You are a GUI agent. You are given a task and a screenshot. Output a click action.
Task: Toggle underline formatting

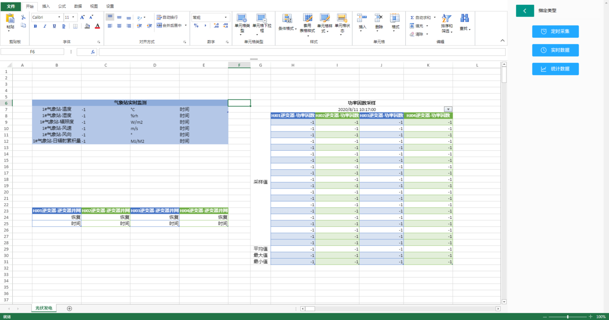tap(54, 26)
